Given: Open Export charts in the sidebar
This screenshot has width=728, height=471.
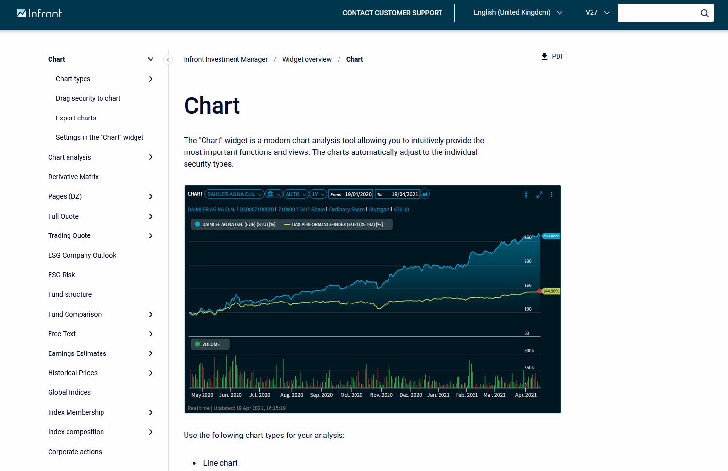Looking at the screenshot, I should pyautogui.click(x=76, y=118).
